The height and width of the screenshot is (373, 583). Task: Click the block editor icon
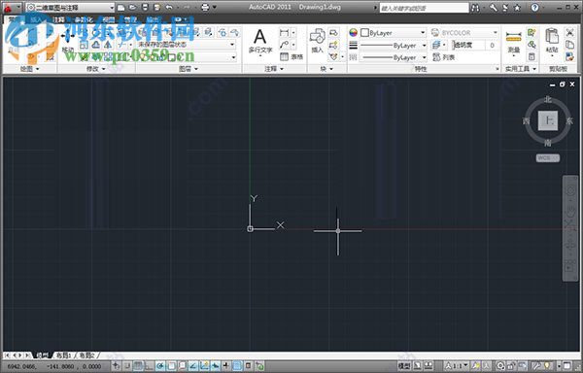click(x=333, y=45)
